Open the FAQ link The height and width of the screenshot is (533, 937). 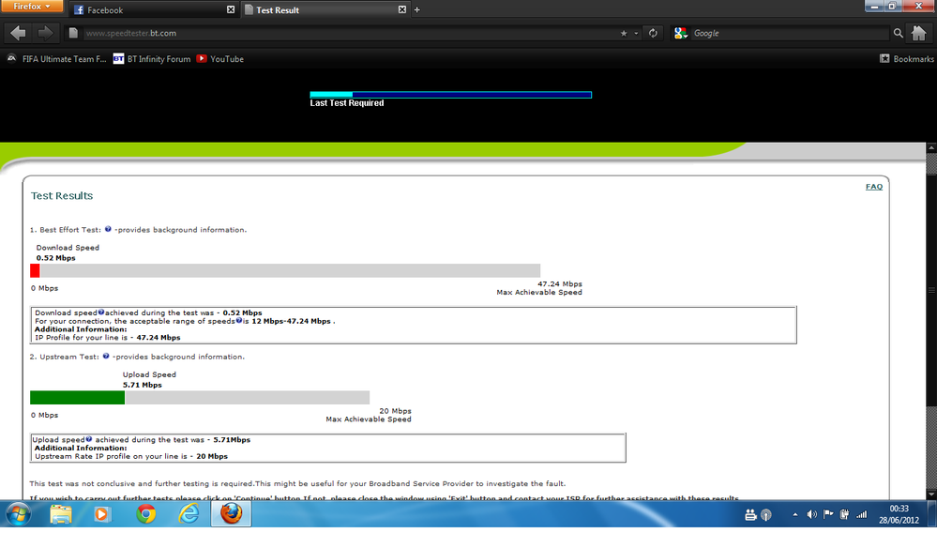pyautogui.click(x=873, y=187)
